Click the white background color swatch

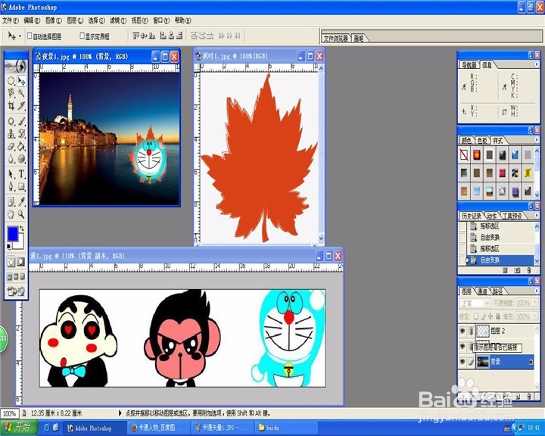point(21,244)
